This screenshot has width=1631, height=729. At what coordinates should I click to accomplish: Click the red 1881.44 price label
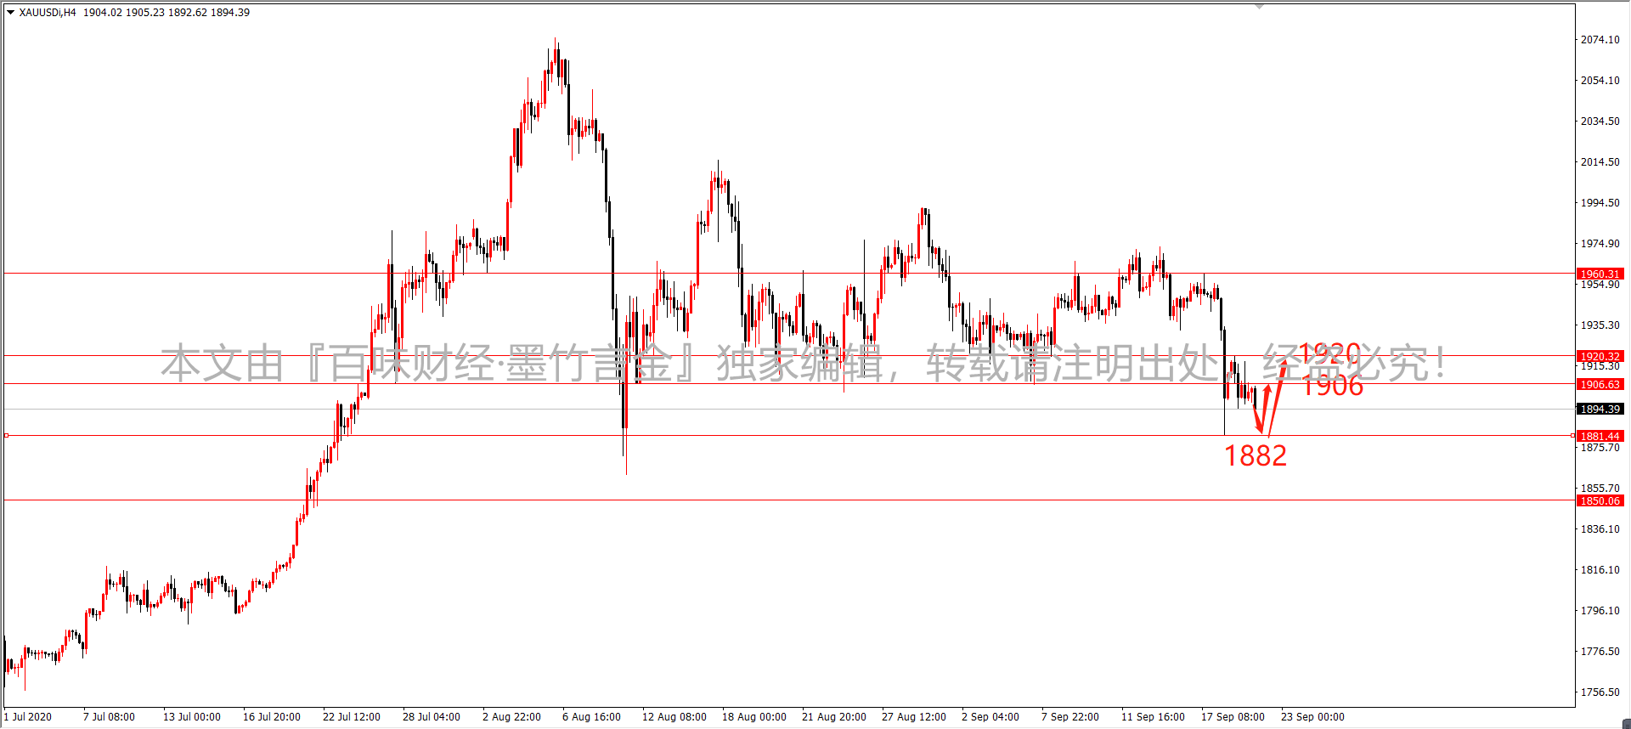[1600, 436]
